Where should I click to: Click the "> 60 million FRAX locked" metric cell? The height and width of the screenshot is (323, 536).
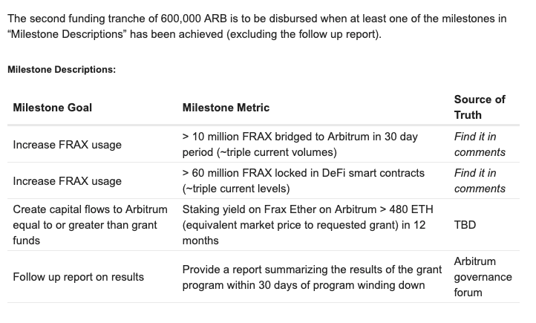[303, 180]
